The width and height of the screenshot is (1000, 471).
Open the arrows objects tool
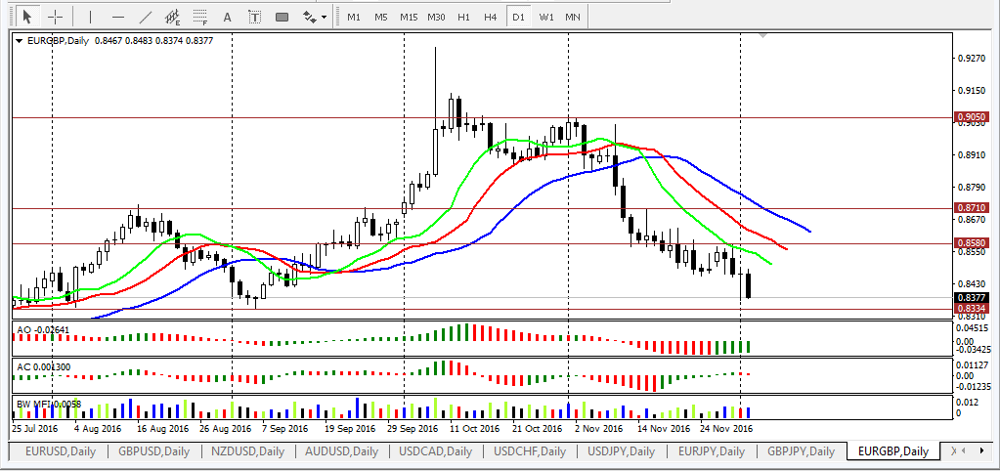pos(309,18)
